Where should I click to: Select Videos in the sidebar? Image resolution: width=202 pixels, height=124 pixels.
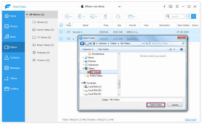[13, 47]
